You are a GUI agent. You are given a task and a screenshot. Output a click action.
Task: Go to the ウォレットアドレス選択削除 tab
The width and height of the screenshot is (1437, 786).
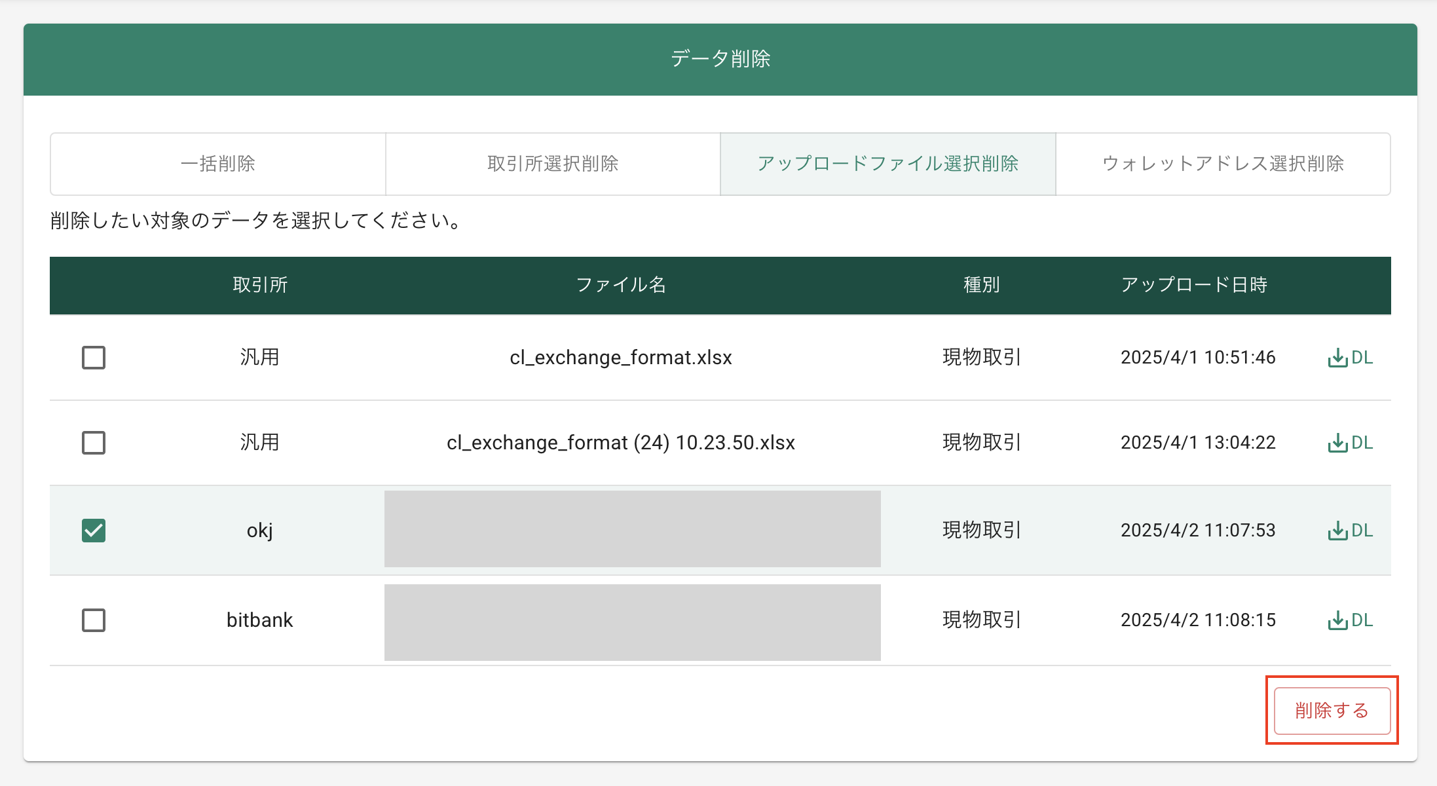(x=1223, y=164)
